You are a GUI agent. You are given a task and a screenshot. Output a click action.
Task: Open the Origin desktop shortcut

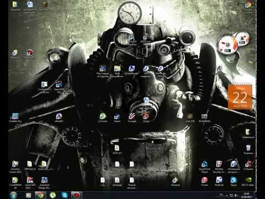[146, 118]
